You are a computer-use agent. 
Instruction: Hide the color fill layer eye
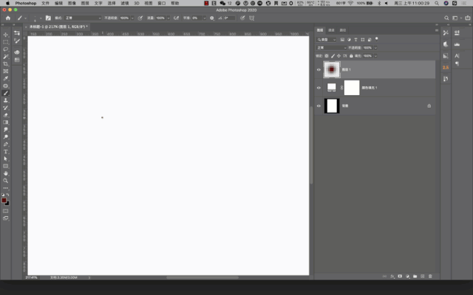(319, 88)
